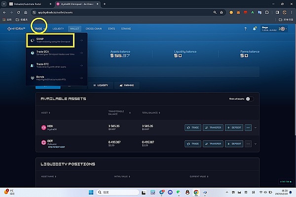
Task: Expand the DOT asset row chevron
Action: (256, 143)
